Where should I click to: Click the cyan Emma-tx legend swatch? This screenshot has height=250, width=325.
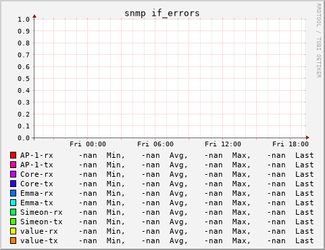tap(13, 203)
